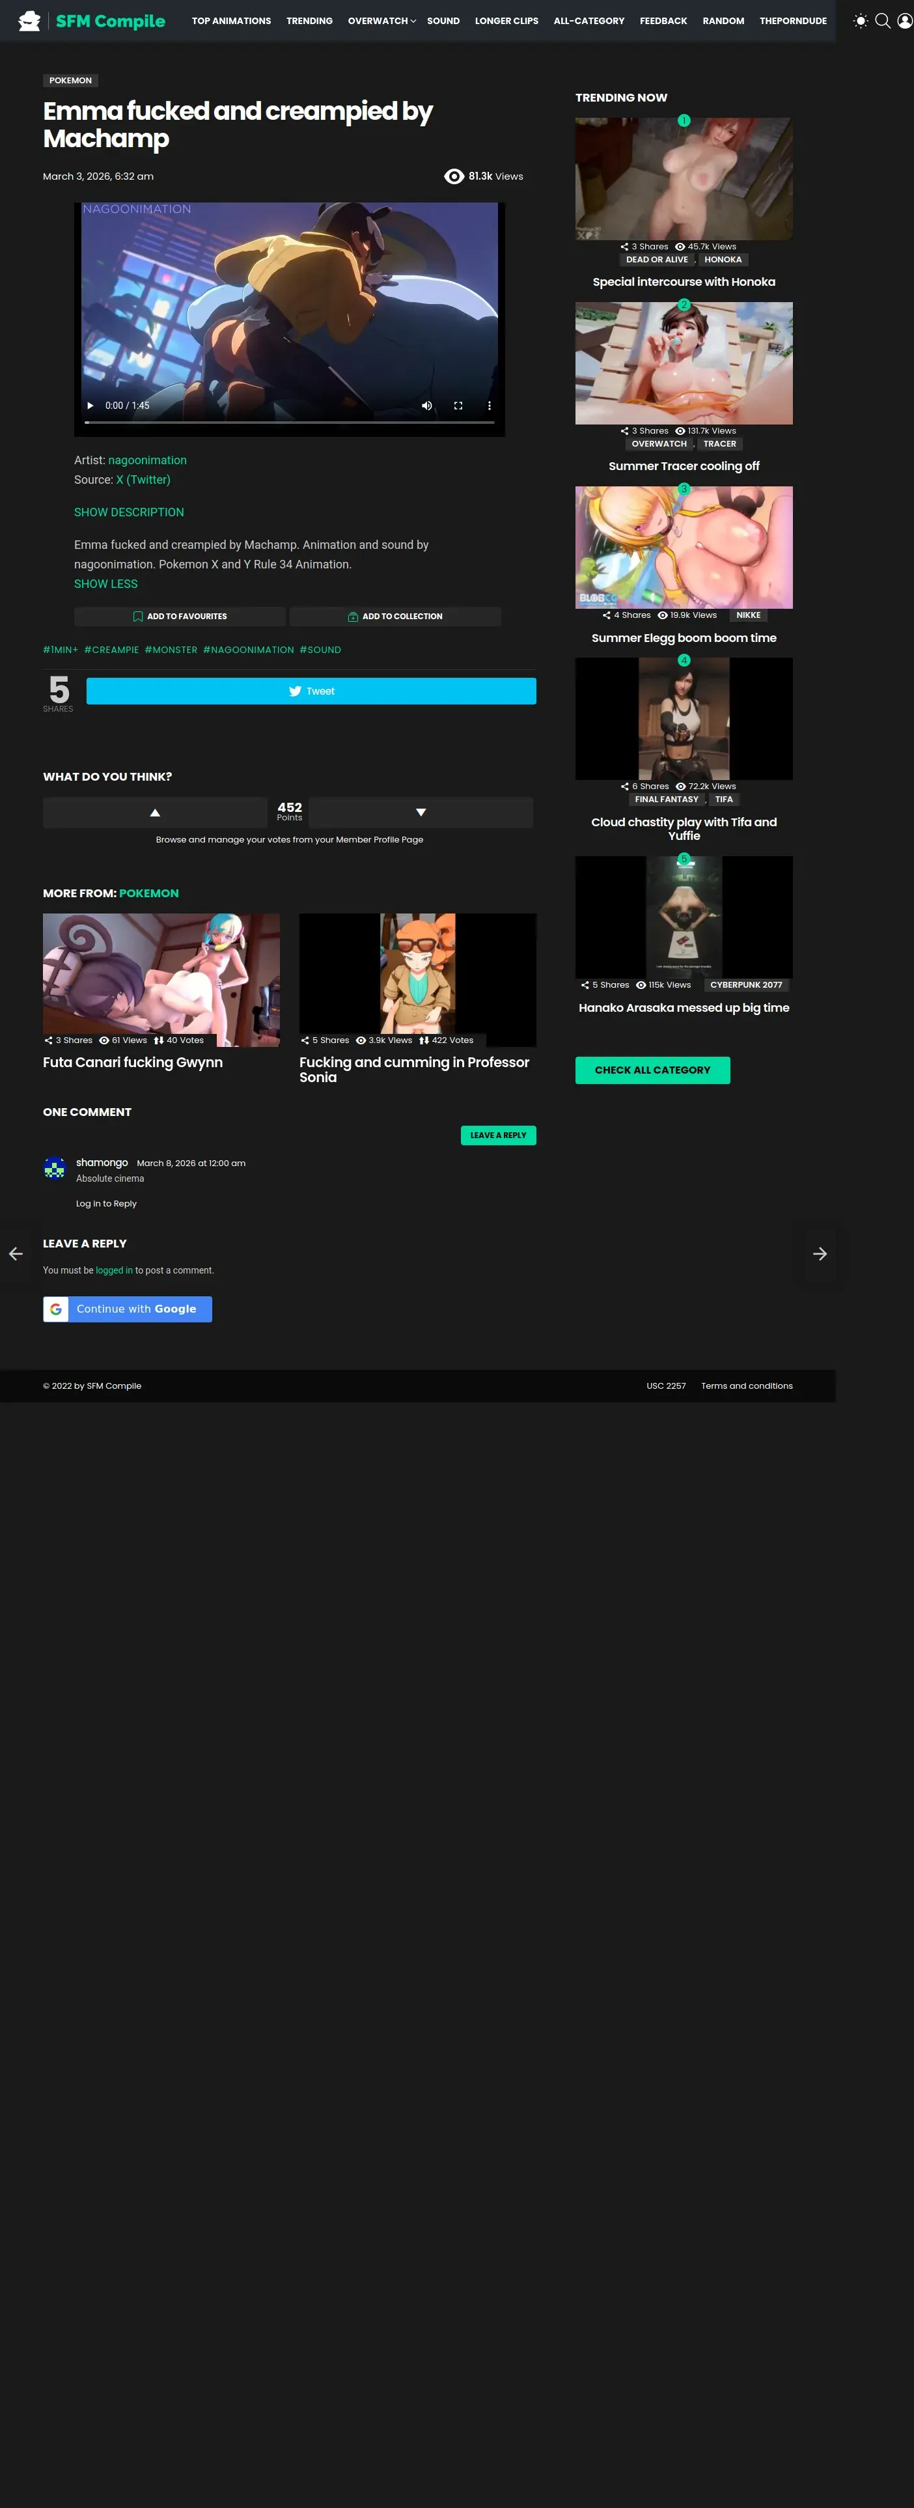Click the 'logged in' link in the reply notice
This screenshot has height=2508, width=914.
(x=114, y=1270)
